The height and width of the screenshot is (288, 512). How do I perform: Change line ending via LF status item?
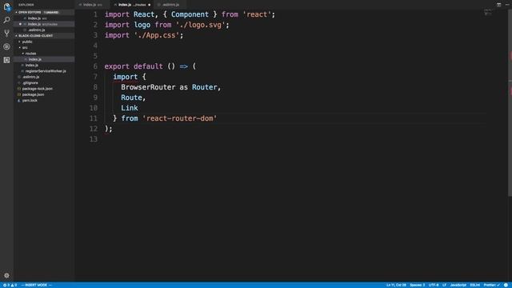click(x=444, y=285)
